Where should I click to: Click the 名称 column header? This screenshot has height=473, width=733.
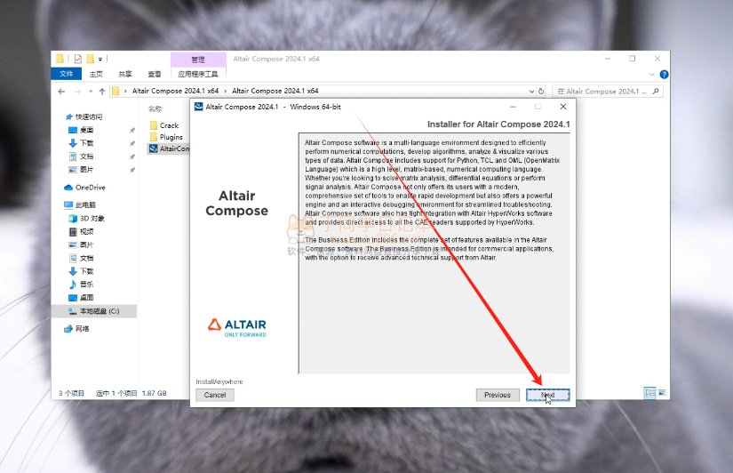[x=155, y=108]
